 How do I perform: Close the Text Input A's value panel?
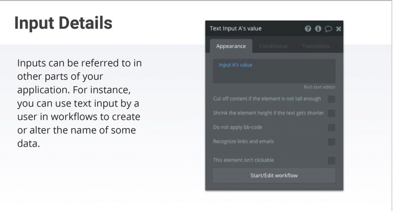(x=339, y=29)
